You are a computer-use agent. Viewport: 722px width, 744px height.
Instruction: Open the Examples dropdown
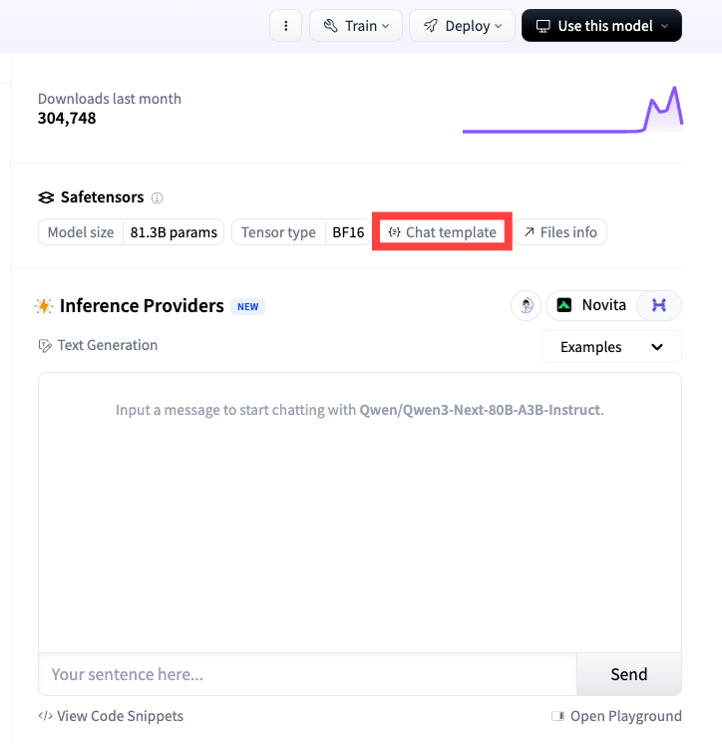[611, 347]
